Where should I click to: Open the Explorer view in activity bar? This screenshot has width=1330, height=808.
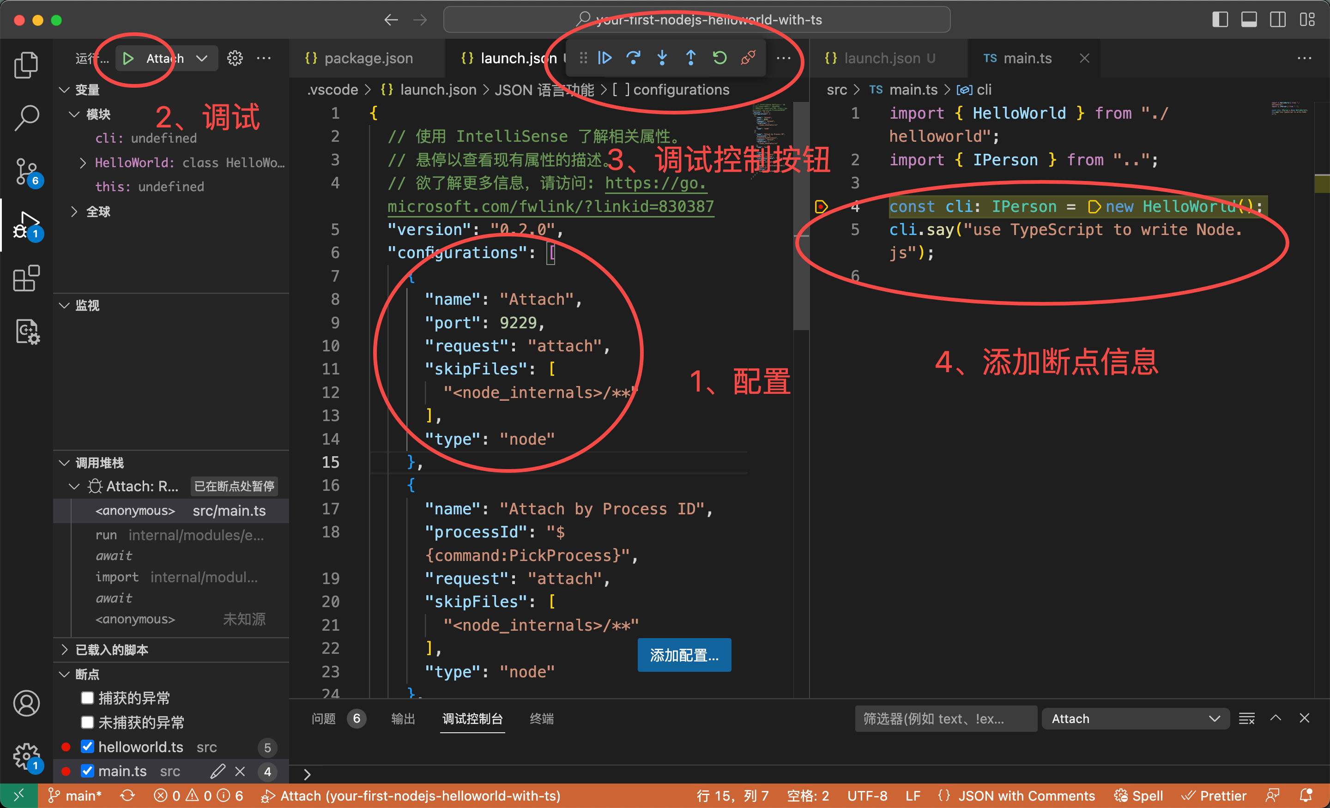point(26,65)
